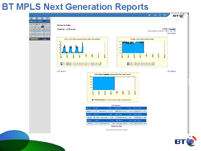Open the home icon in the blue header bar
Viewport: 201px width, 151px height.
[149, 15]
